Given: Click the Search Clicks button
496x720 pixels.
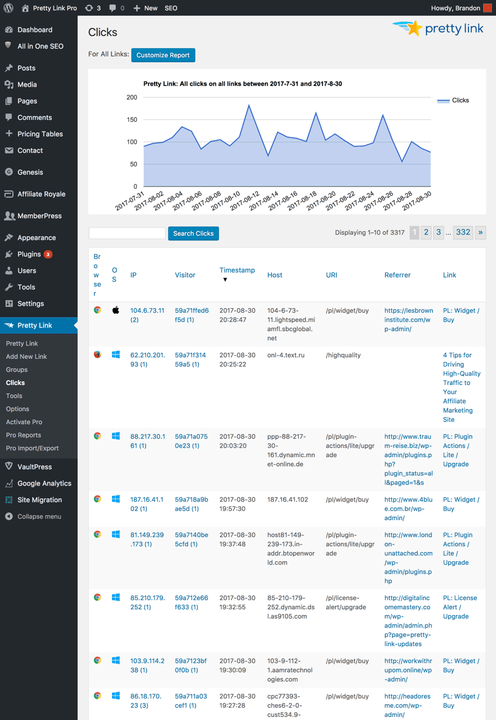Looking at the screenshot, I should click(x=193, y=233).
